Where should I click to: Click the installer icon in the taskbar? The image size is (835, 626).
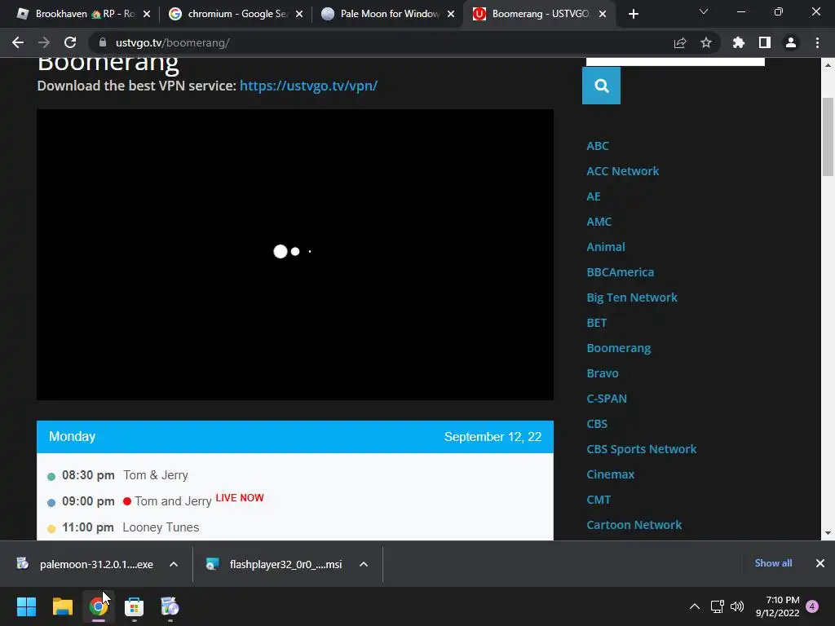[x=170, y=606]
